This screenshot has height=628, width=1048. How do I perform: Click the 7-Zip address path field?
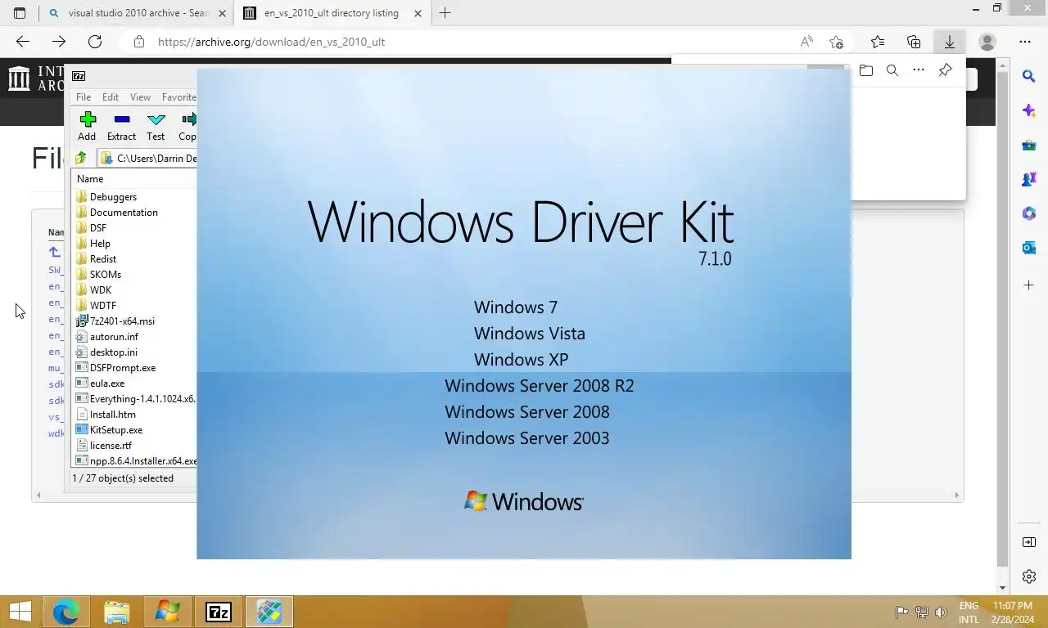coord(147,159)
